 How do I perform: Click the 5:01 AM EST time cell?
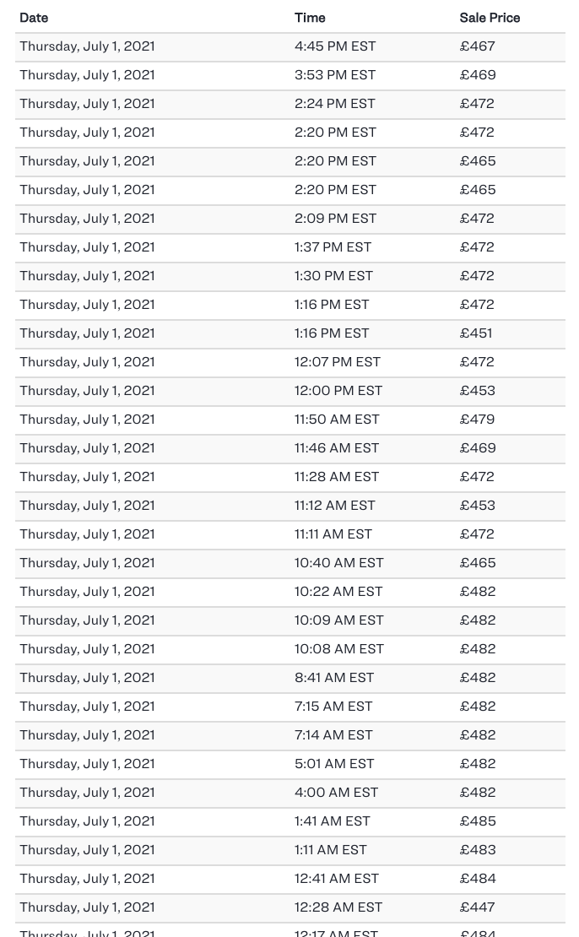pyautogui.click(x=334, y=764)
